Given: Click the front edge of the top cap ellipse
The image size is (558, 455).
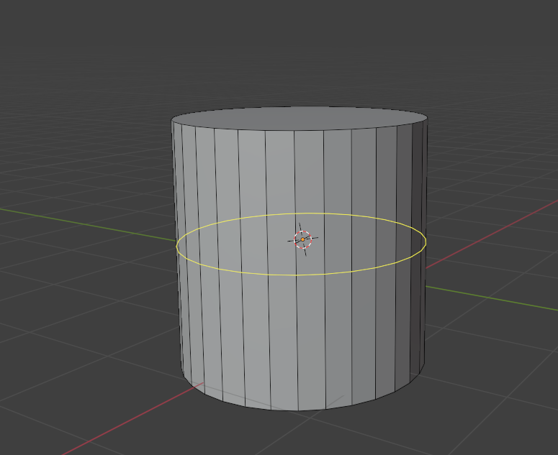Looking at the screenshot, I should 295,130.
